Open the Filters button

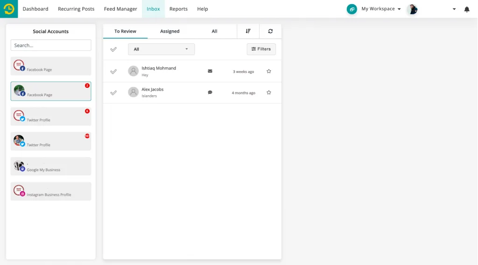(261, 49)
